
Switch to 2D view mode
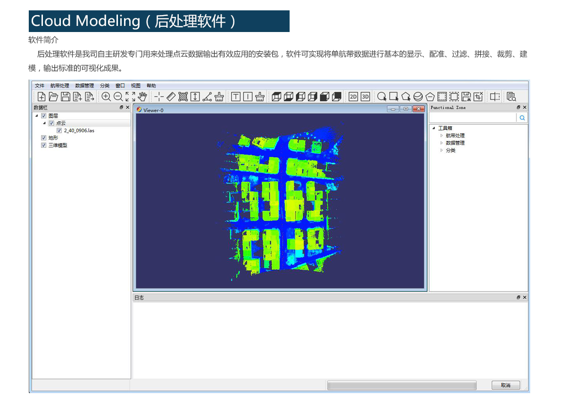(353, 97)
